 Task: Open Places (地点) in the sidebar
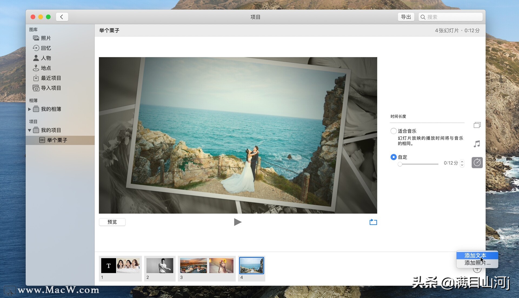46,68
